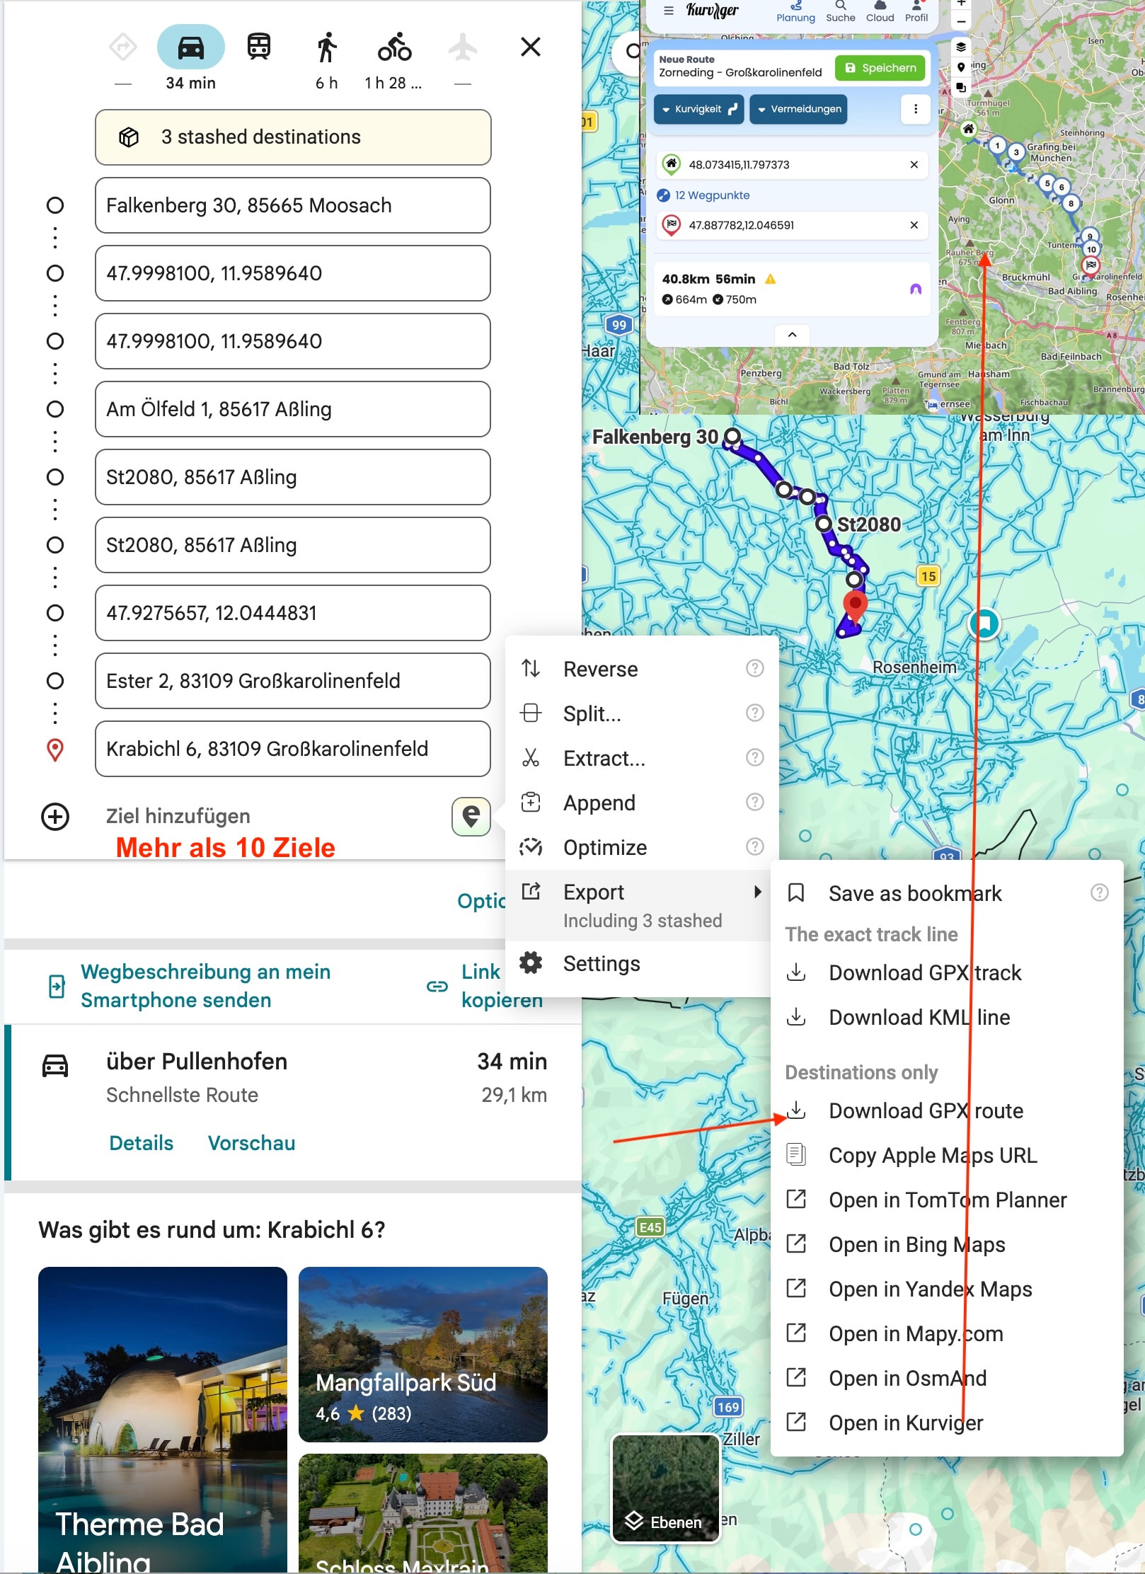Click the add destination plus icon
1145x1574 pixels.
coord(55,817)
